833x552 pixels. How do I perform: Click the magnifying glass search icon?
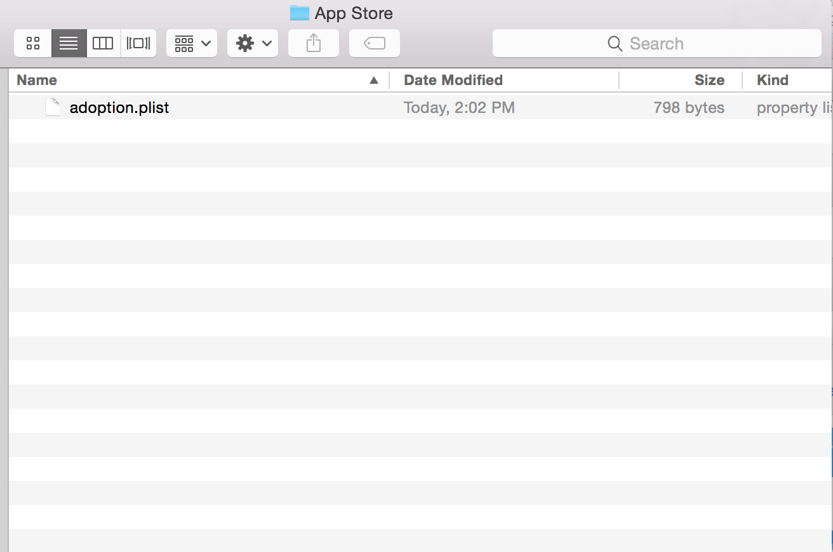coord(615,44)
